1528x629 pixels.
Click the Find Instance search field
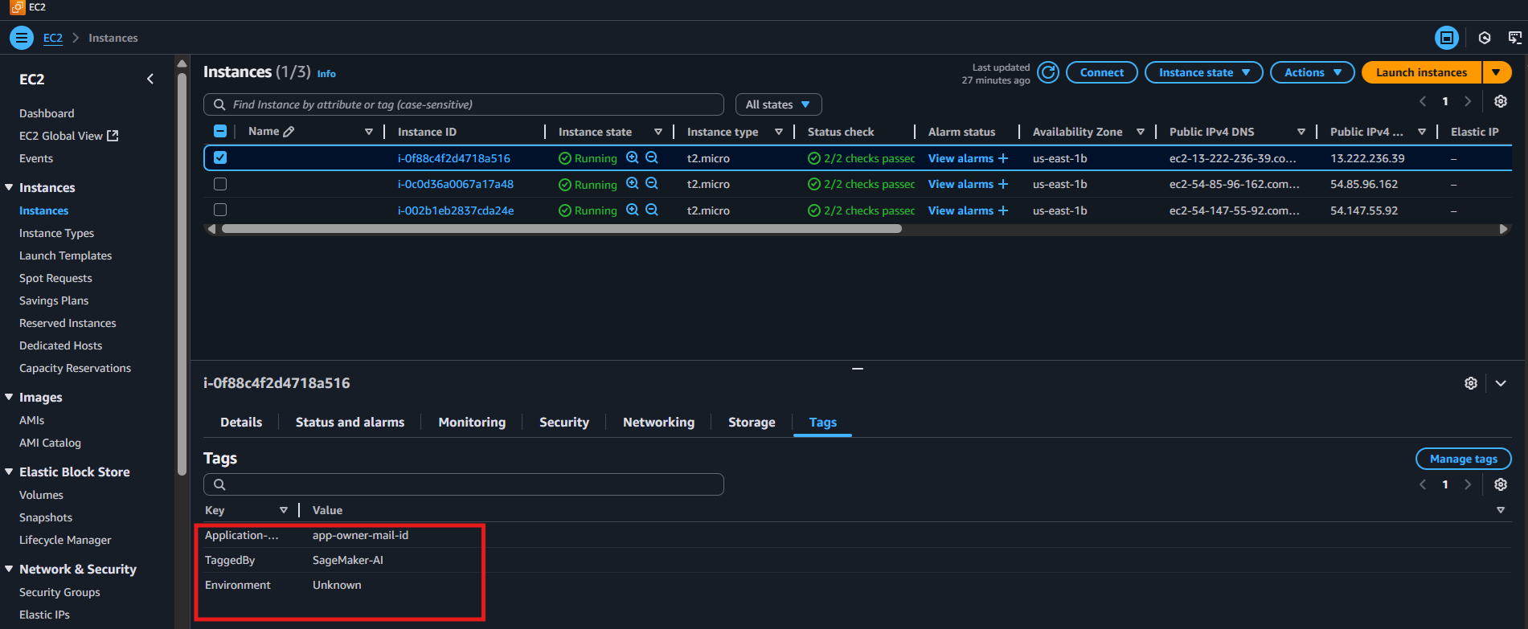click(x=474, y=104)
